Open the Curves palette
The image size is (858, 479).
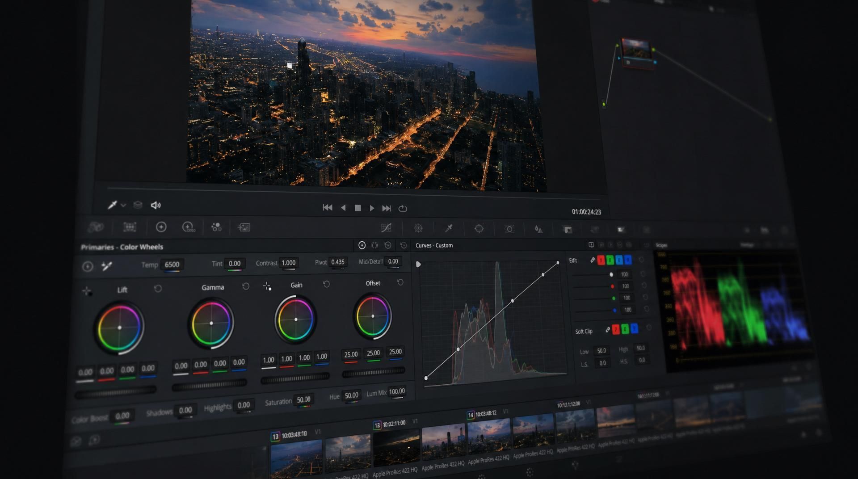coord(386,228)
